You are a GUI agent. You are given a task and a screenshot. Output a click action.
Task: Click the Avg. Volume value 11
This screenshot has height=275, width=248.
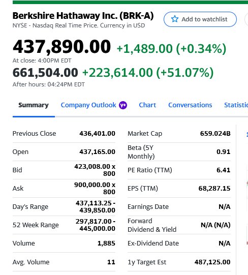(x=111, y=262)
